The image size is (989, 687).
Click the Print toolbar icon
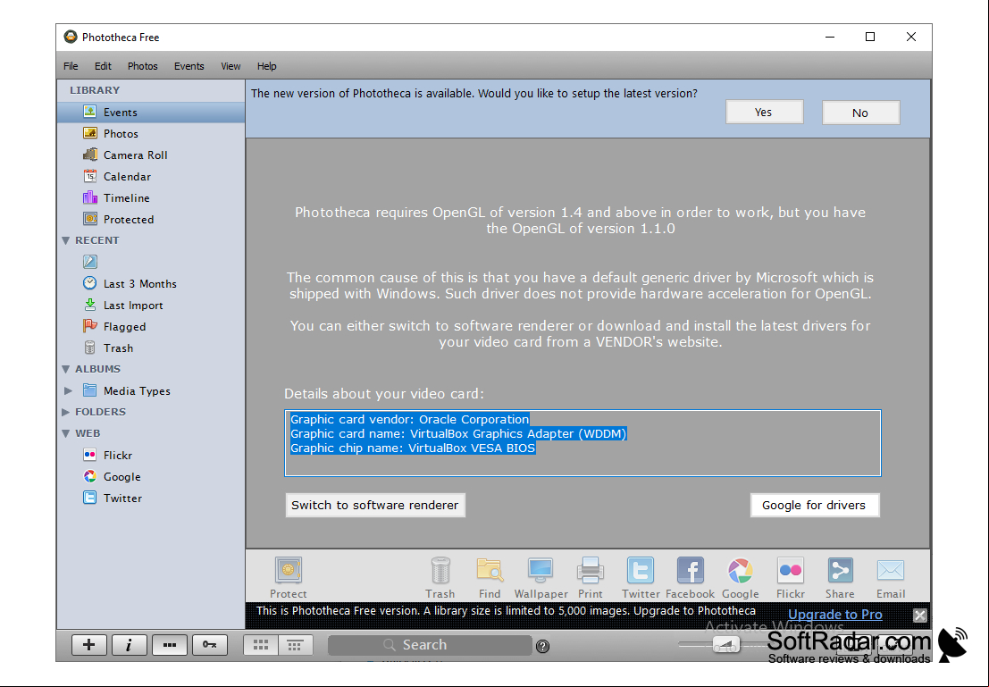[x=591, y=577]
